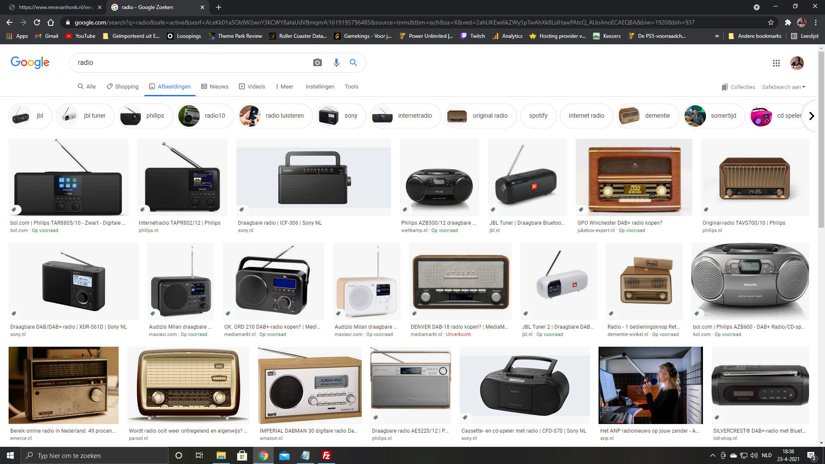Image resolution: width=825 pixels, height=464 pixels.
Task: Open search by image camera icon
Action: (317, 63)
